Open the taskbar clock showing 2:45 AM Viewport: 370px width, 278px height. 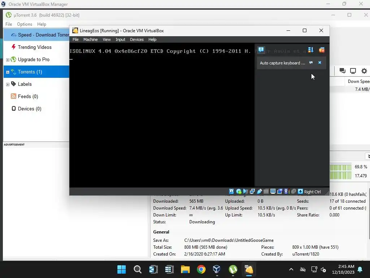[343, 269]
